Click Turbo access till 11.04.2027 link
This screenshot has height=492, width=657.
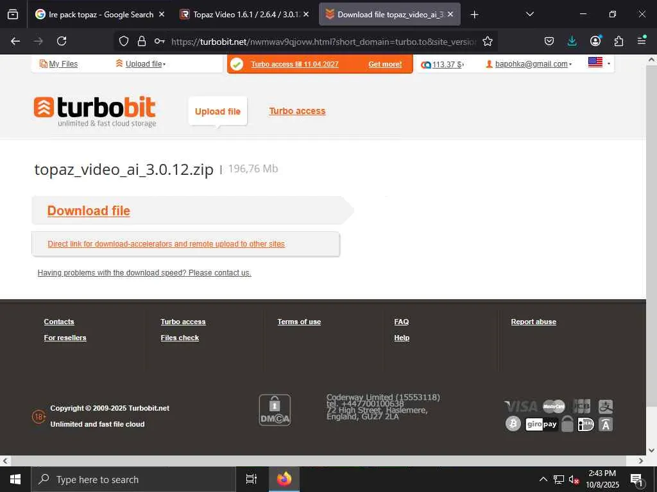[x=295, y=65]
